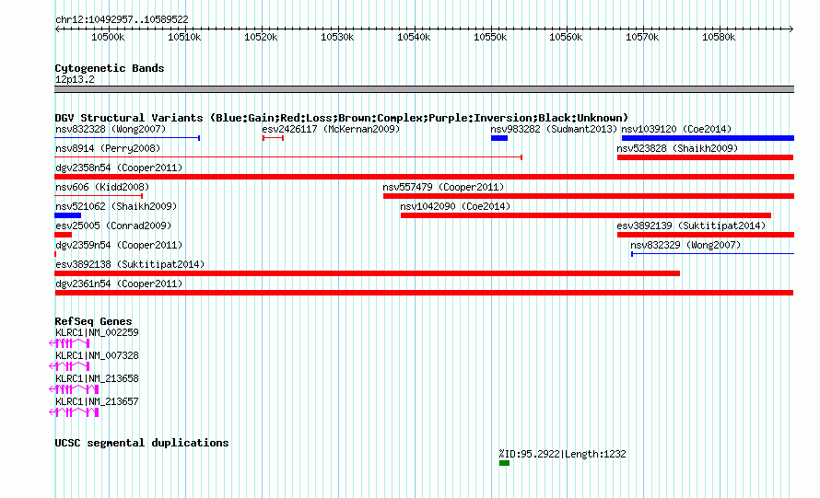Open nsv606 (Kidd2008) variant label
Viewport: 820px width, 498px height.
tap(102, 187)
